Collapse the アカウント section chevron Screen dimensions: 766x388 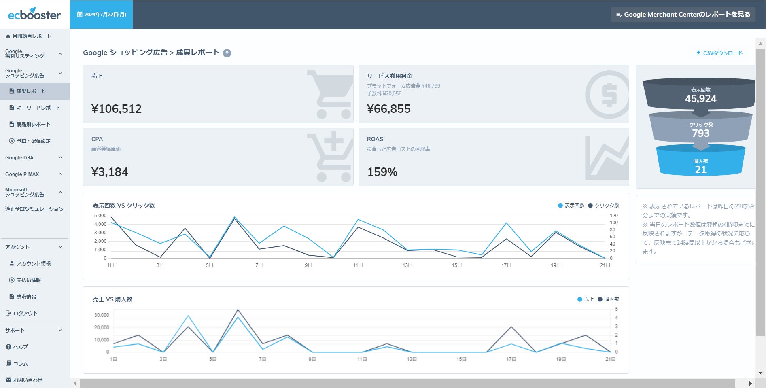[x=60, y=247]
